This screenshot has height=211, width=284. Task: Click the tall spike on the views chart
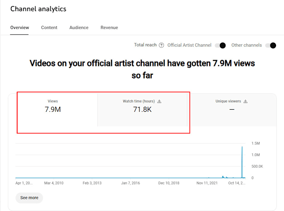click(x=242, y=162)
